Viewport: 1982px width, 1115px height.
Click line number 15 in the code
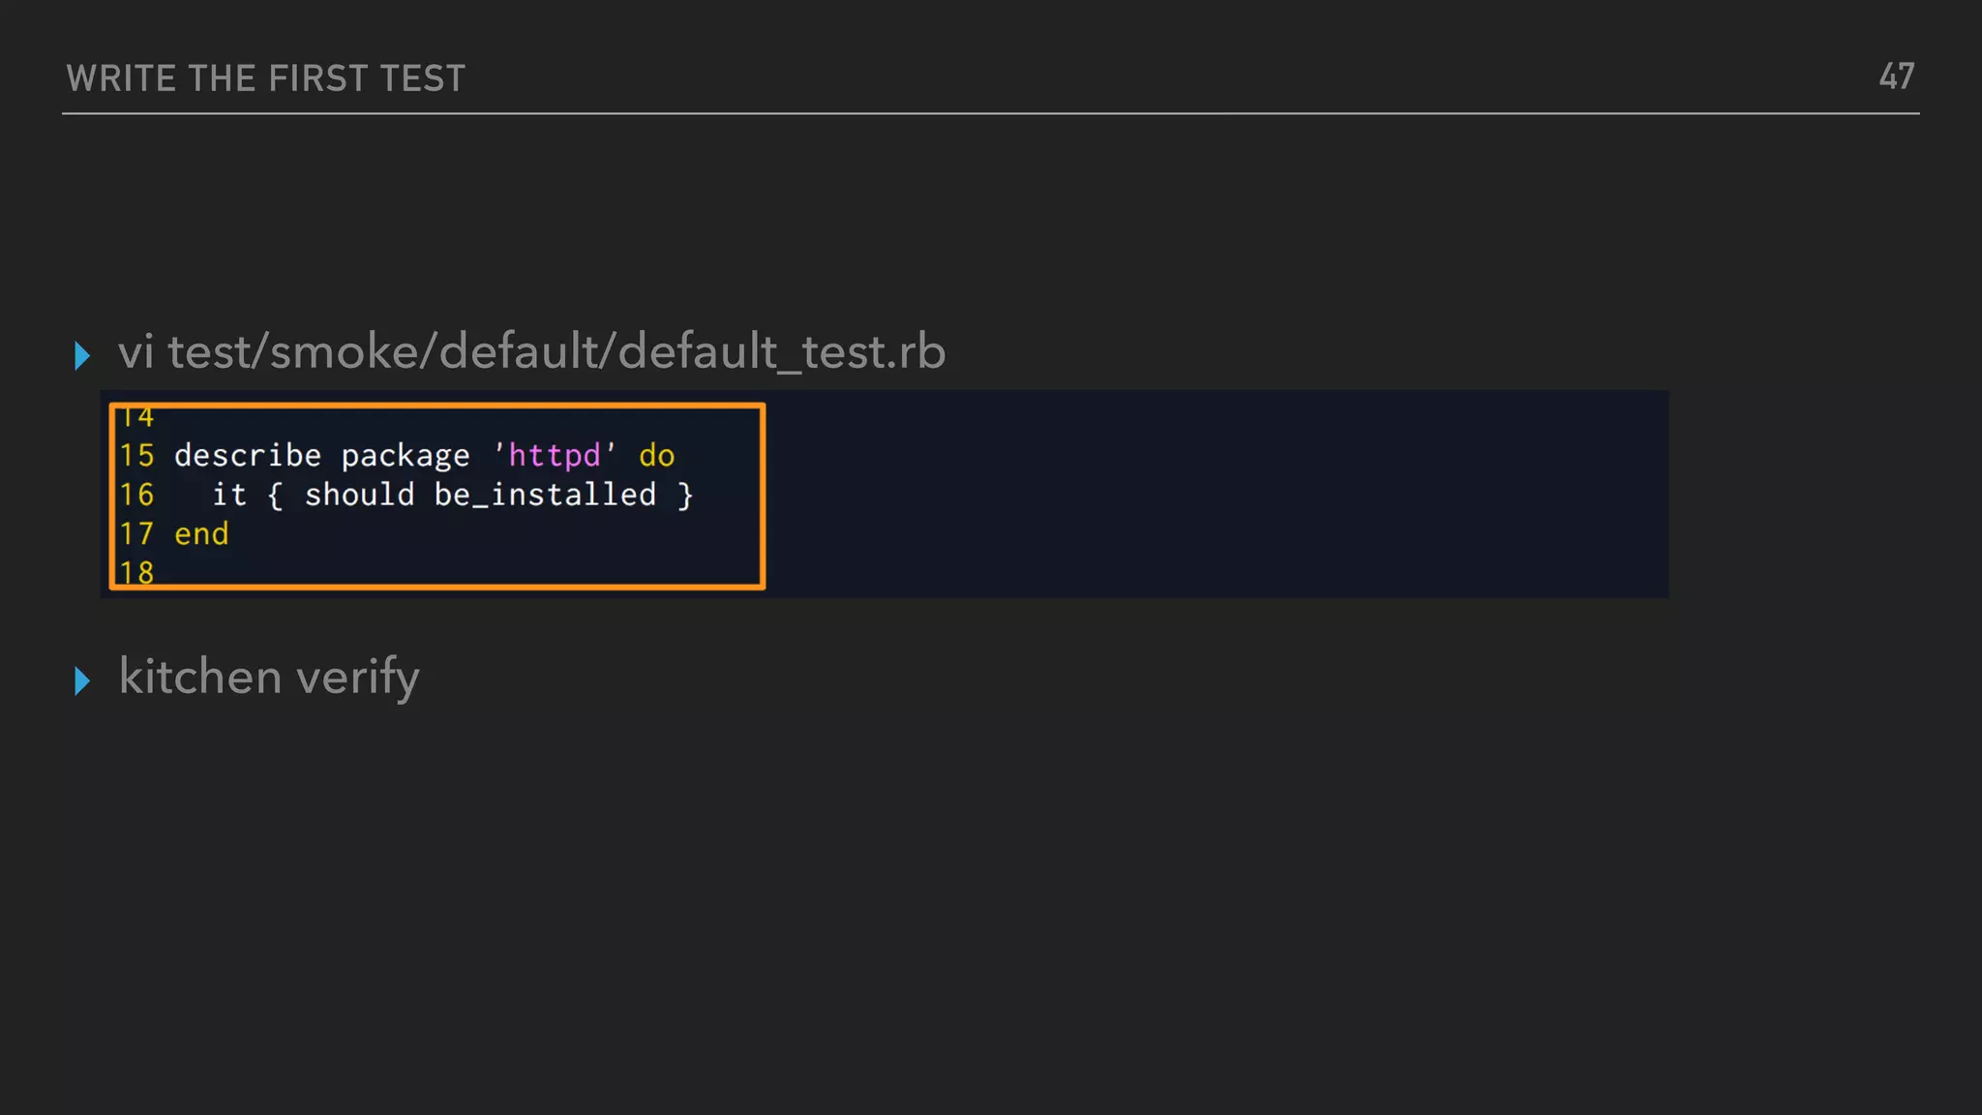[x=136, y=455]
